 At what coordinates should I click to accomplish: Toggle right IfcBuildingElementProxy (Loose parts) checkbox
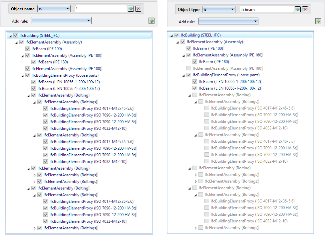click(x=189, y=75)
